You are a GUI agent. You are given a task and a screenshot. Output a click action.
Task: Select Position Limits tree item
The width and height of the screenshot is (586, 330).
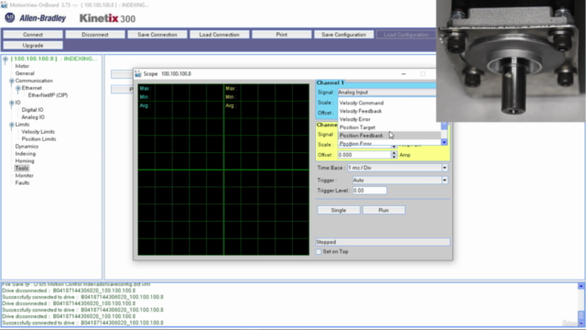[x=38, y=138]
